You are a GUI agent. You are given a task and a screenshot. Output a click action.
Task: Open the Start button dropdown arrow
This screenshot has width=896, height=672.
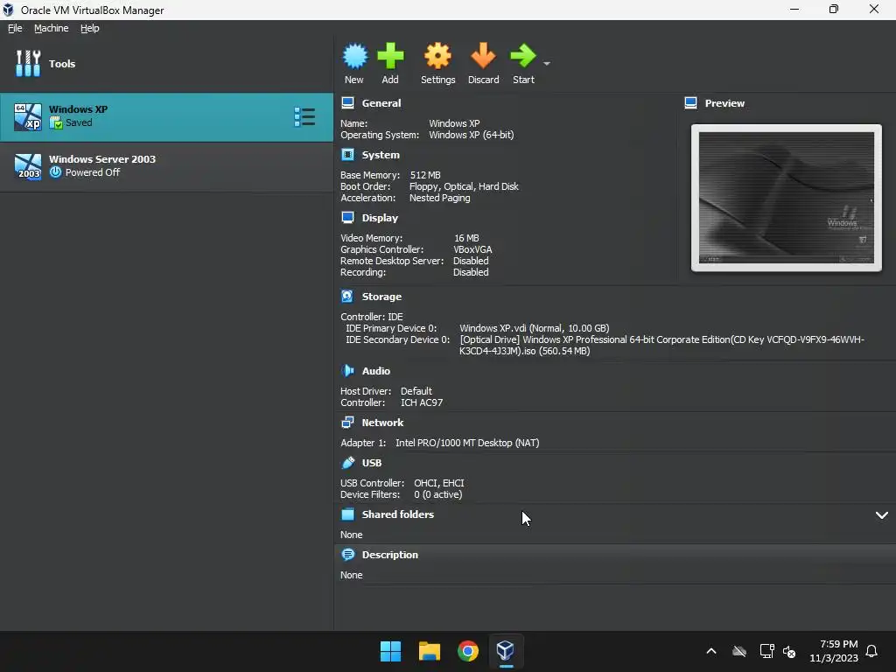point(547,63)
